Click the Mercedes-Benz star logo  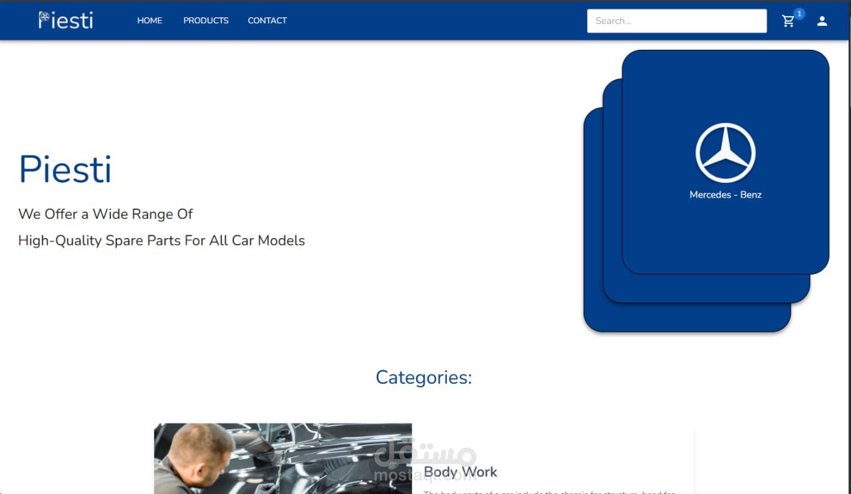tap(725, 153)
